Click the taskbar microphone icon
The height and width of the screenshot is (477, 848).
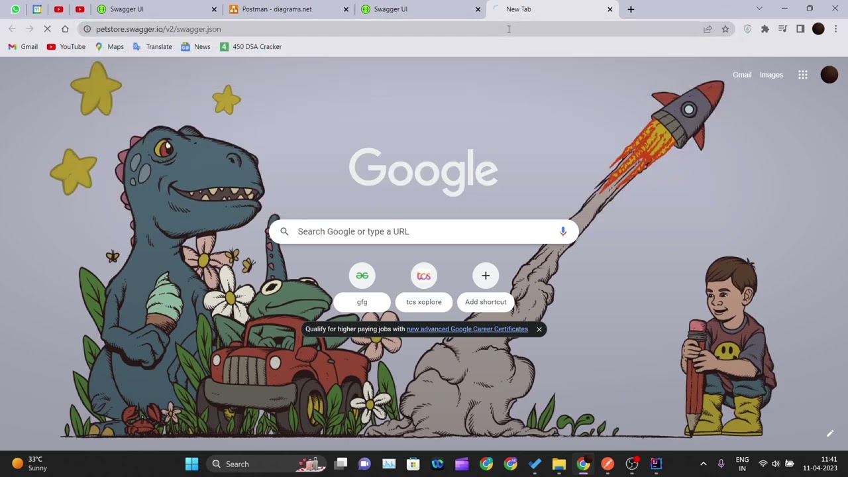[x=721, y=464]
